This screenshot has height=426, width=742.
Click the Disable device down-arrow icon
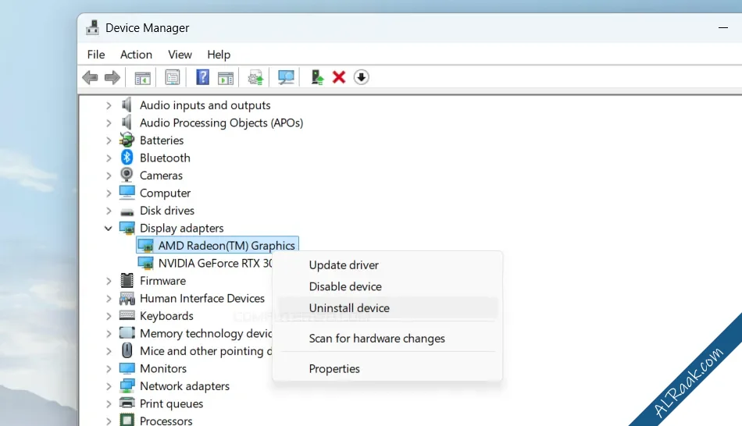pyautogui.click(x=361, y=77)
